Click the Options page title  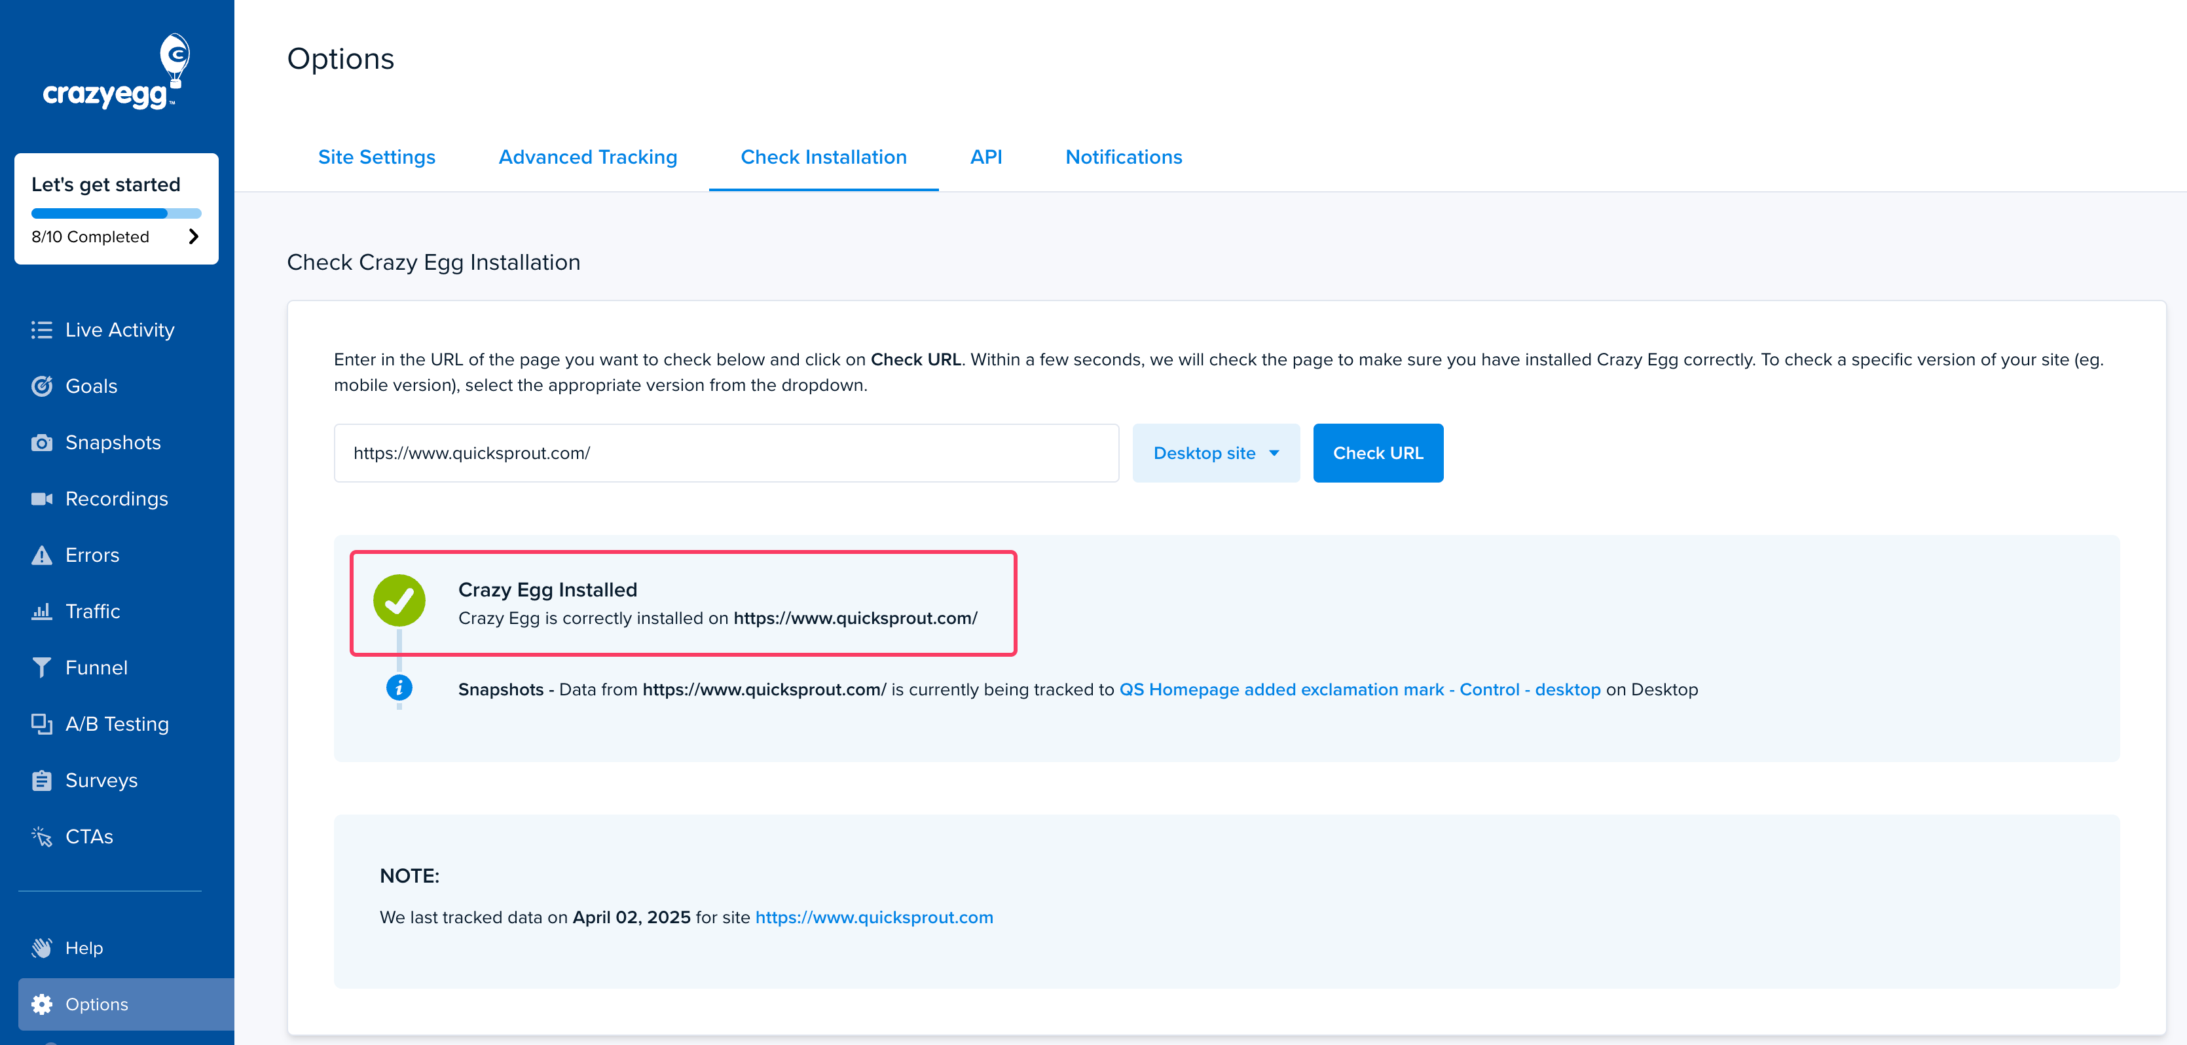coord(340,58)
